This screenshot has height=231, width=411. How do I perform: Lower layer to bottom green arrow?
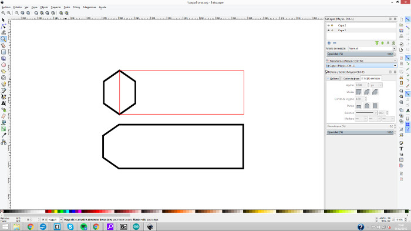[x=393, y=43]
